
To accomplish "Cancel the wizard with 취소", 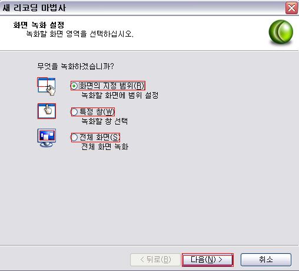I will coord(266,260).
